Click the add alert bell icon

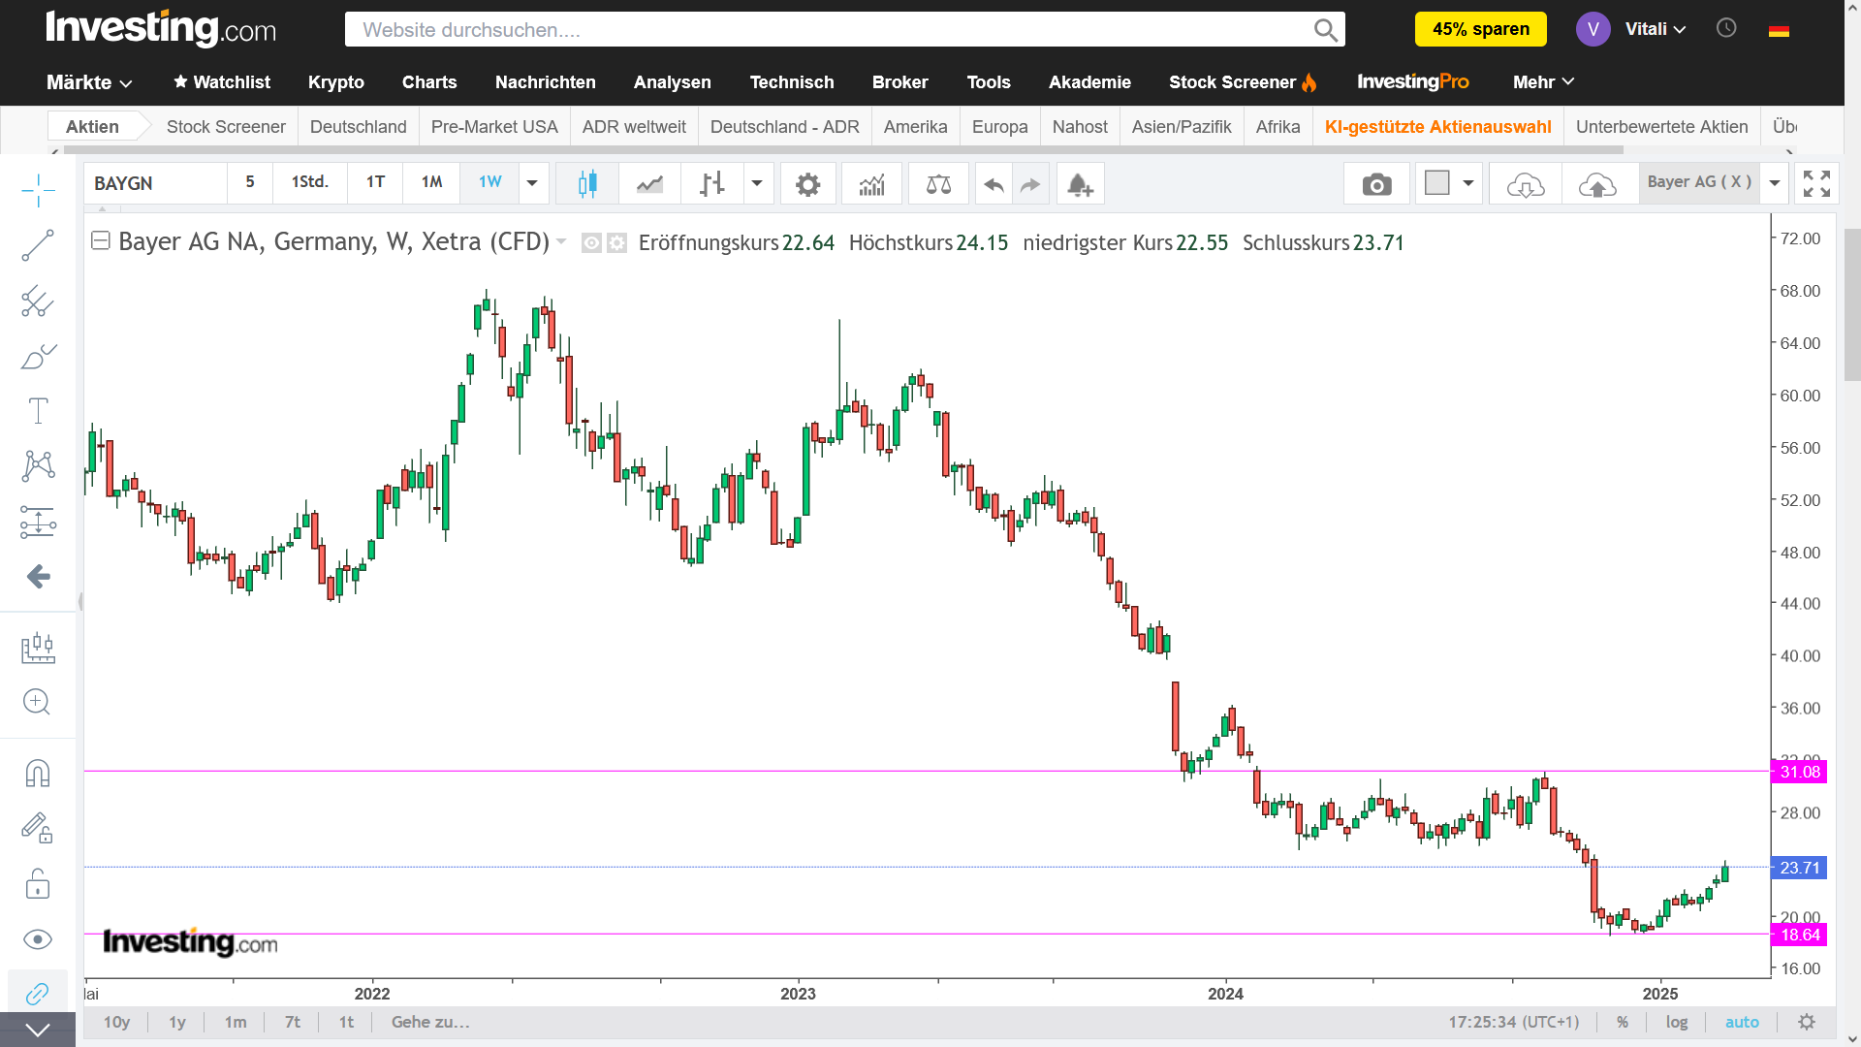[x=1080, y=184]
